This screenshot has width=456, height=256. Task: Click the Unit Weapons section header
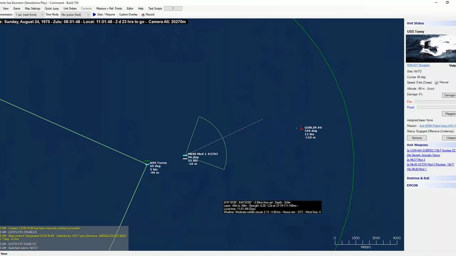[x=417, y=145]
